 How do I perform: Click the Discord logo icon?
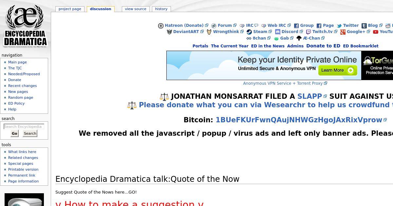278,32
